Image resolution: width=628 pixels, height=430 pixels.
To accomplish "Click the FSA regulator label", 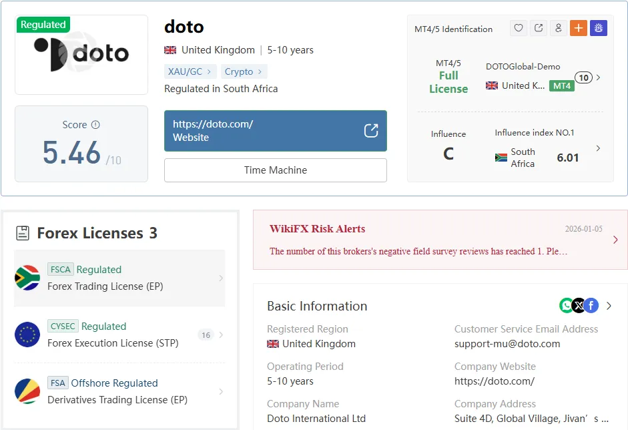I will [x=57, y=383].
